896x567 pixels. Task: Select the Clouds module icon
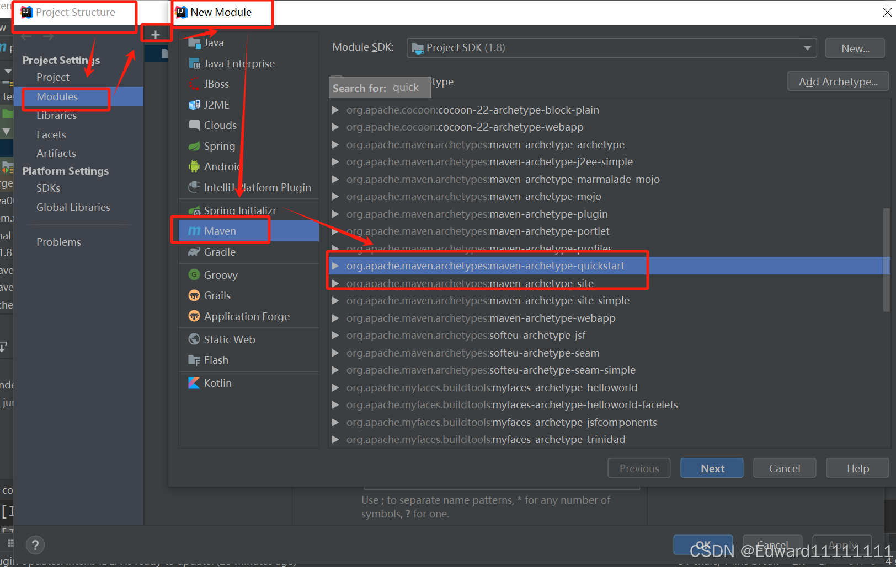(194, 125)
